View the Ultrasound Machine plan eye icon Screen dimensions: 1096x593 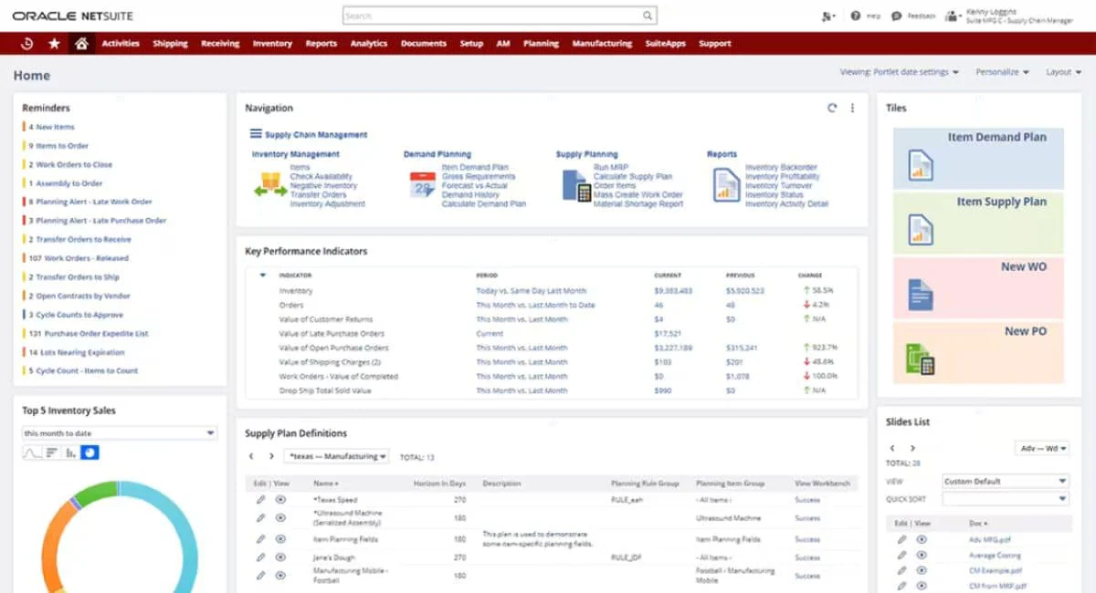point(280,518)
